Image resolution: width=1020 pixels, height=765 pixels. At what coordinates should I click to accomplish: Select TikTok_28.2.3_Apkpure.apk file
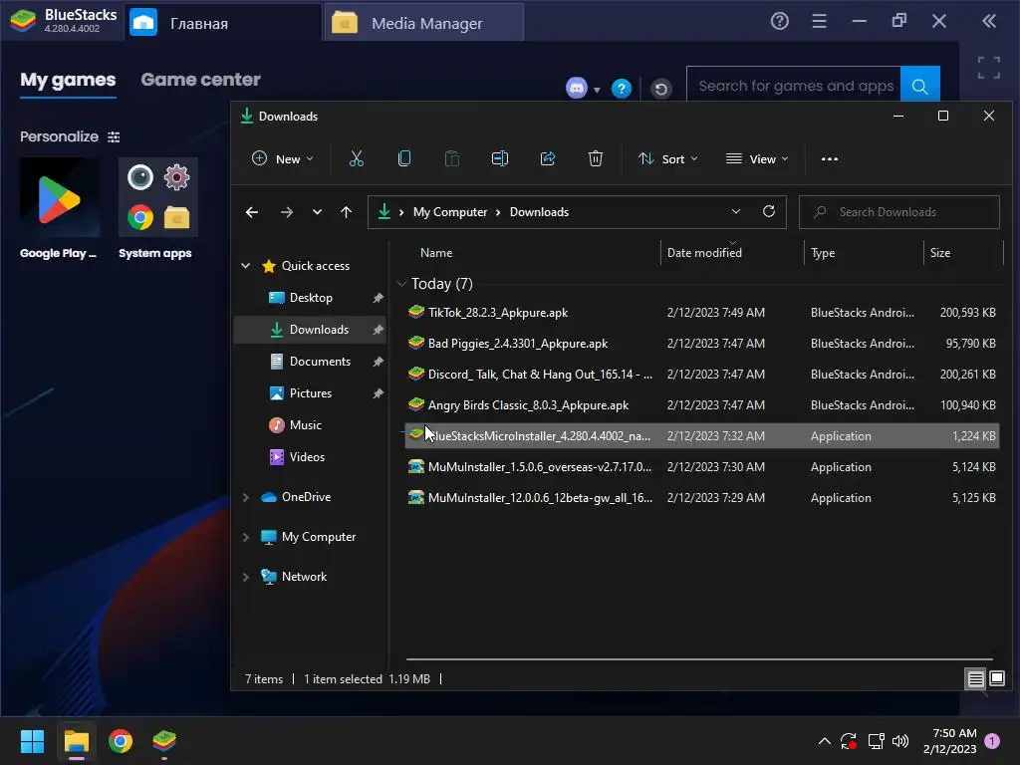tap(701, 313)
